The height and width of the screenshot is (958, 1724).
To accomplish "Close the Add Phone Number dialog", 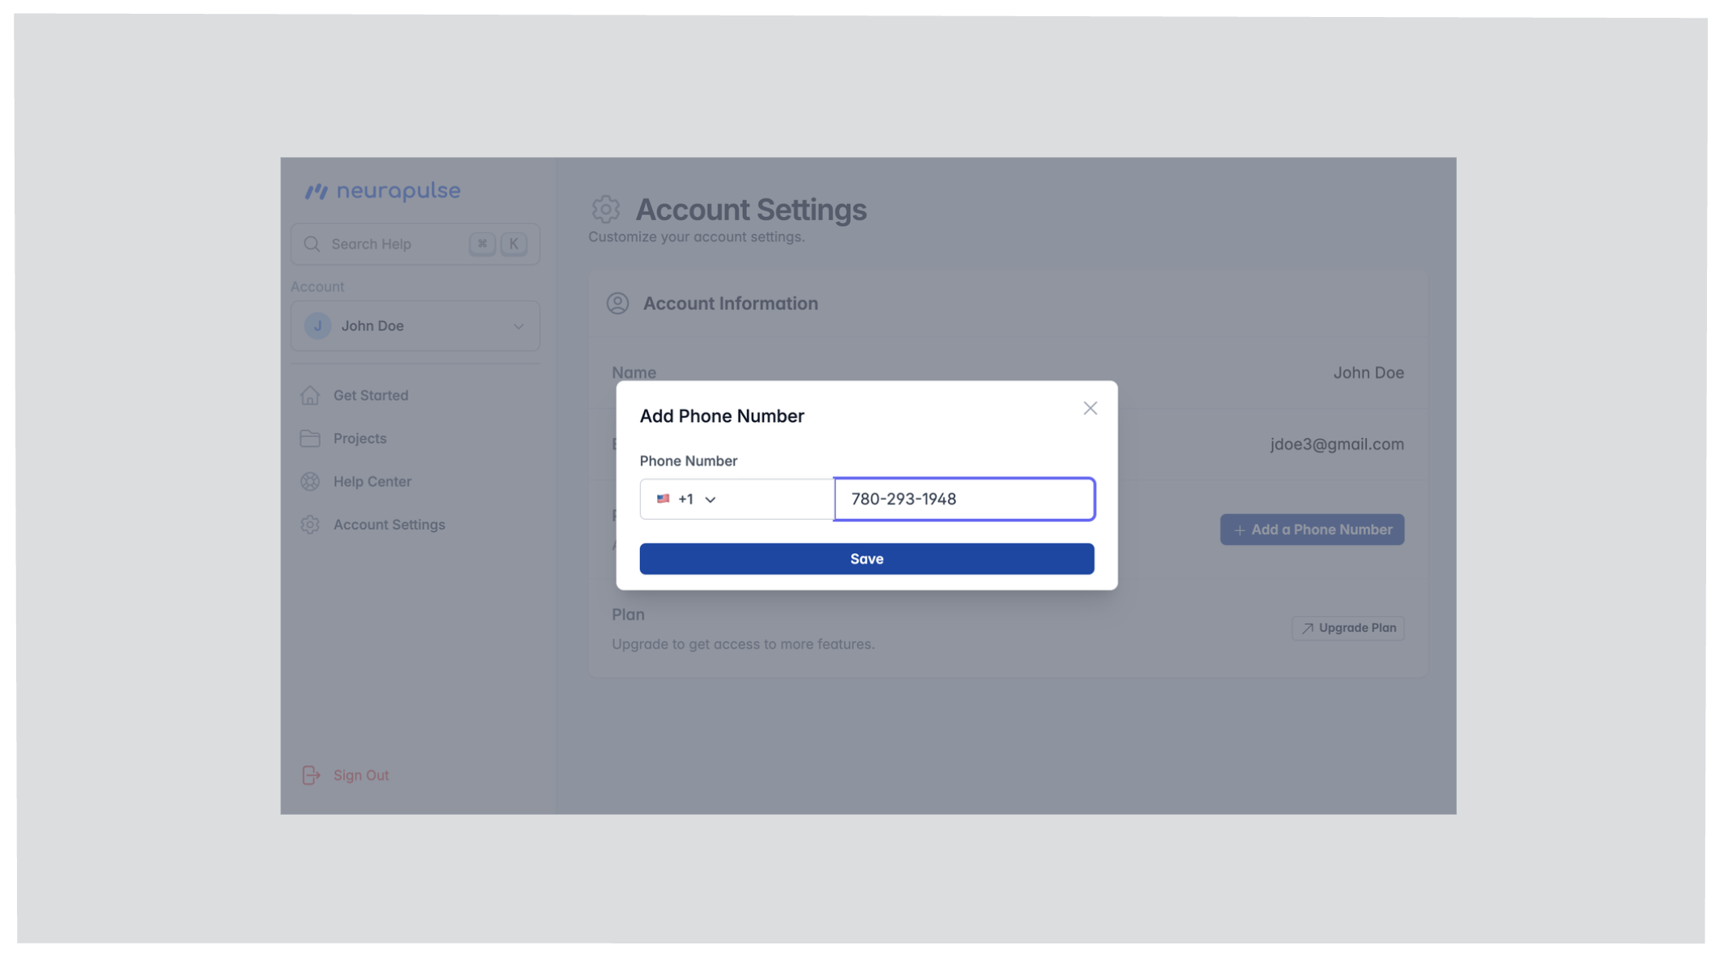I will 1090,408.
